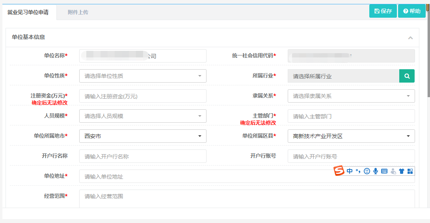
Task: Expand the 隶属关系 dropdown
Action: (351, 96)
